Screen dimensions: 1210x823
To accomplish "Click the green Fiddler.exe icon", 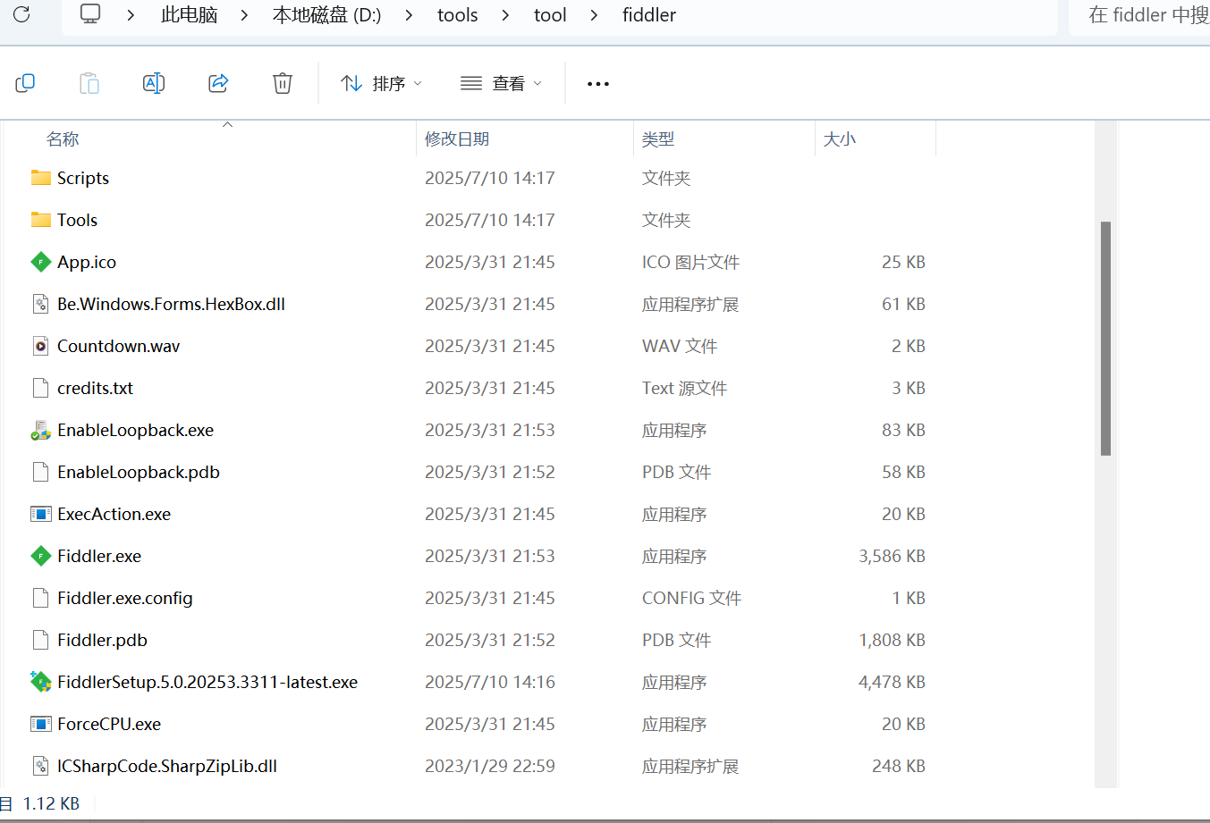I will tap(41, 556).
